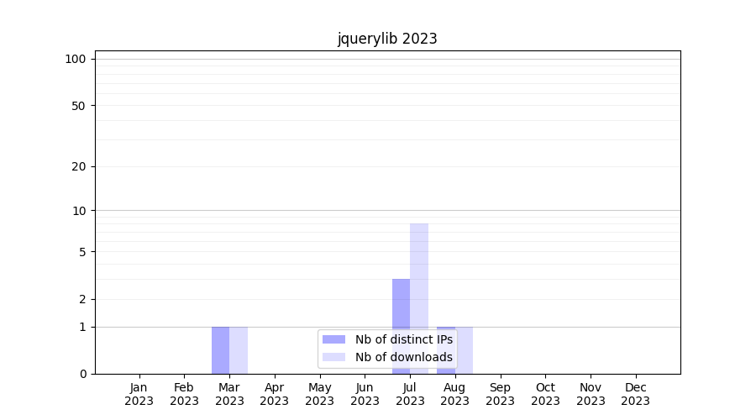
Task: Click the 'Jan 2023' x-axis label
Action: pyautogui.click(x=139, y=394)
